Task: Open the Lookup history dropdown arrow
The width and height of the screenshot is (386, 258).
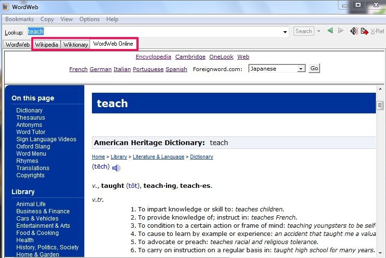Action: [285, 32]
